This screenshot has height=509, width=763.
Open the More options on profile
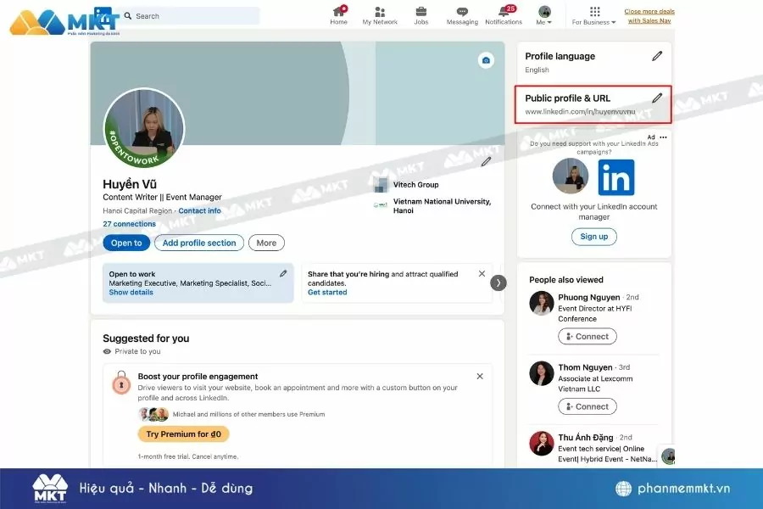tap(266, 243)
